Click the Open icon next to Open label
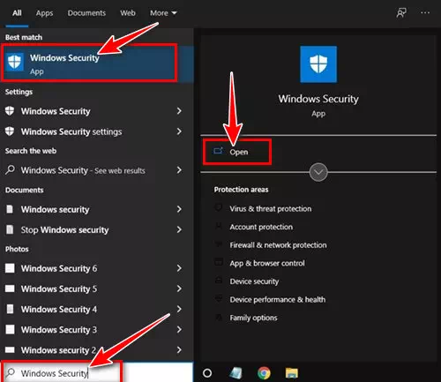Screen dimensions: 441x382 click(218, 151)
